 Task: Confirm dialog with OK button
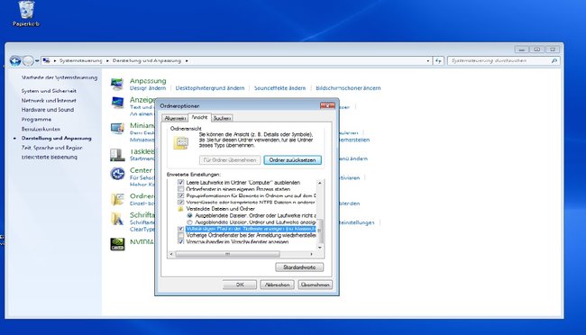point(241,285)
